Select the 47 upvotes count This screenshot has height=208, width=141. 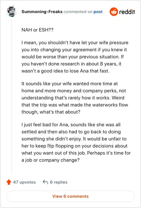tap(24, 182)
